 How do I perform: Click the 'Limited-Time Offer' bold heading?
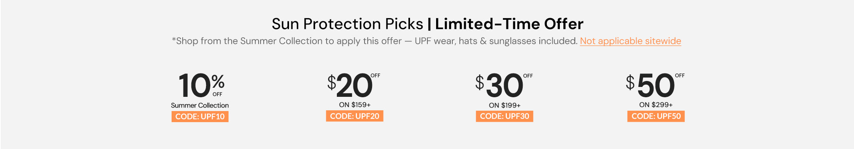click(x=509, y=24)
